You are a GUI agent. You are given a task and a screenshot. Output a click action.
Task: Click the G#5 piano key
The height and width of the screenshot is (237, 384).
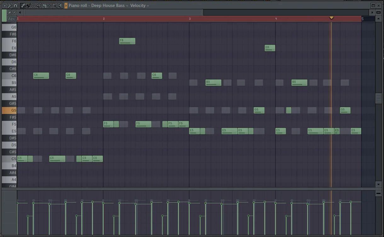[9, 104]
